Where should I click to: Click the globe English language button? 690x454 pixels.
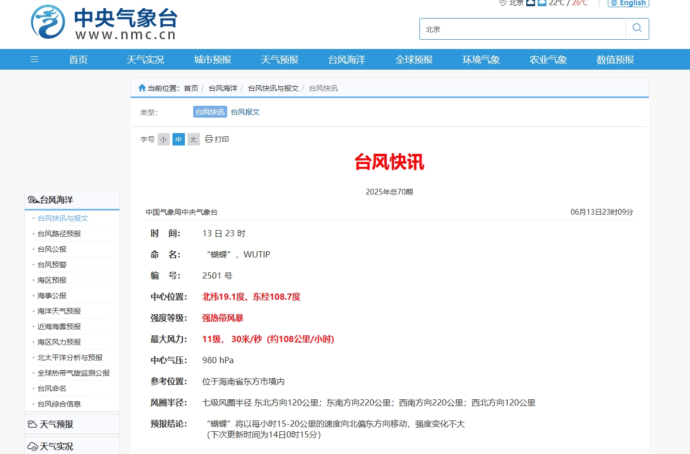coord(628,3)
